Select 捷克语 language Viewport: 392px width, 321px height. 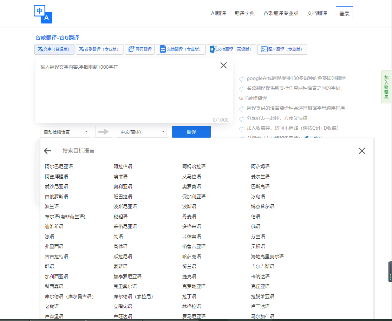189,276
